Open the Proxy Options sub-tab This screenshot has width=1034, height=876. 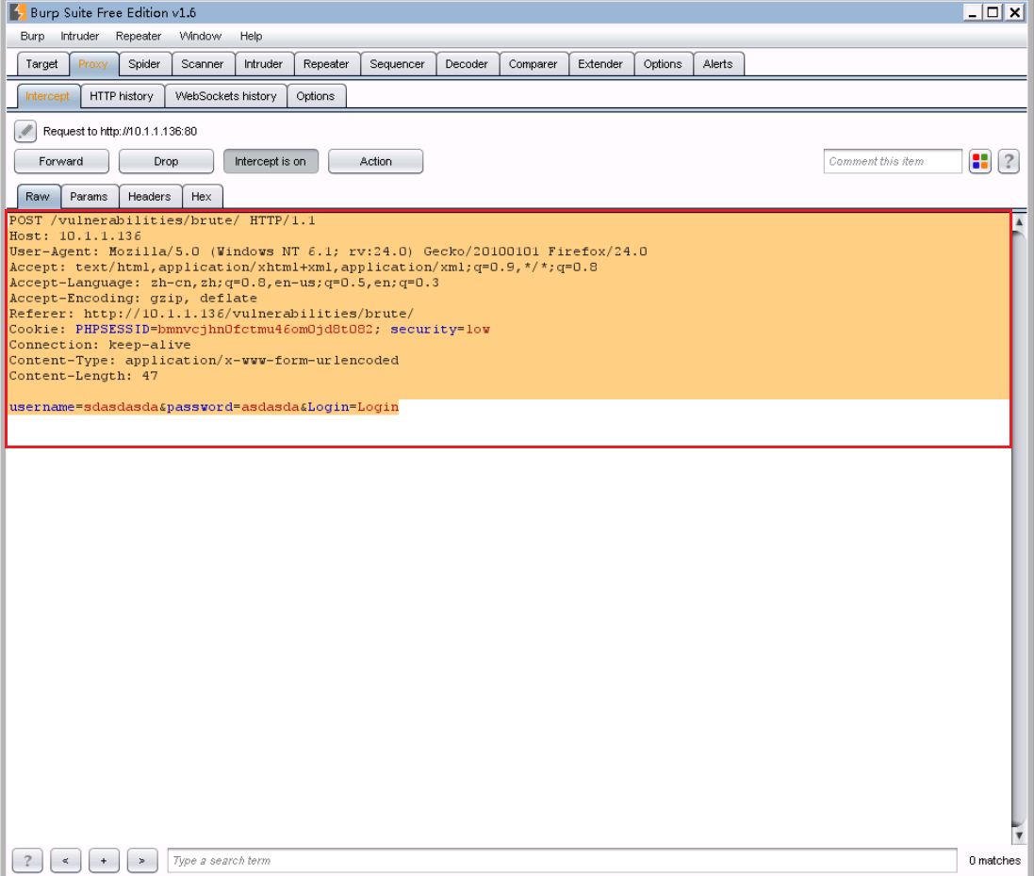[316, 96]
